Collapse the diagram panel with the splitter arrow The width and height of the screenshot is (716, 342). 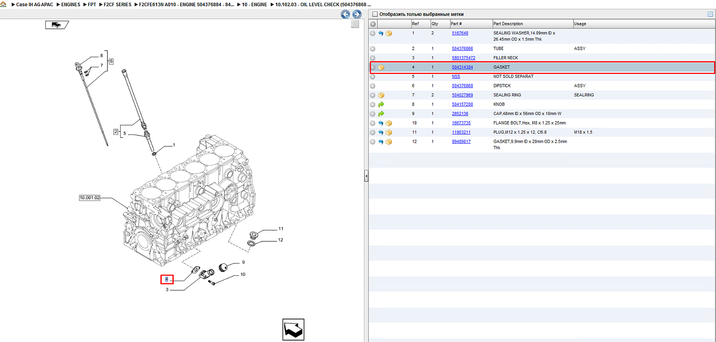(366, 176)
